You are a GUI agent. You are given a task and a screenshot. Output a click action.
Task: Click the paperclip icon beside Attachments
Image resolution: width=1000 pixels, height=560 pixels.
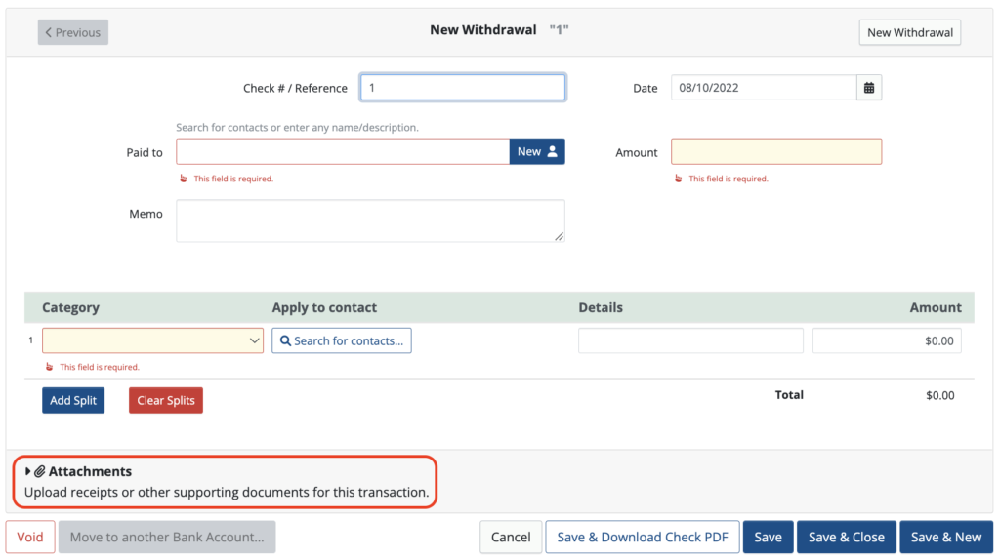click(x=40, y=471)
